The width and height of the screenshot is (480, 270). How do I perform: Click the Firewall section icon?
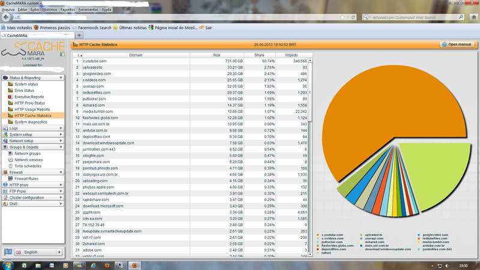(5, 172)
